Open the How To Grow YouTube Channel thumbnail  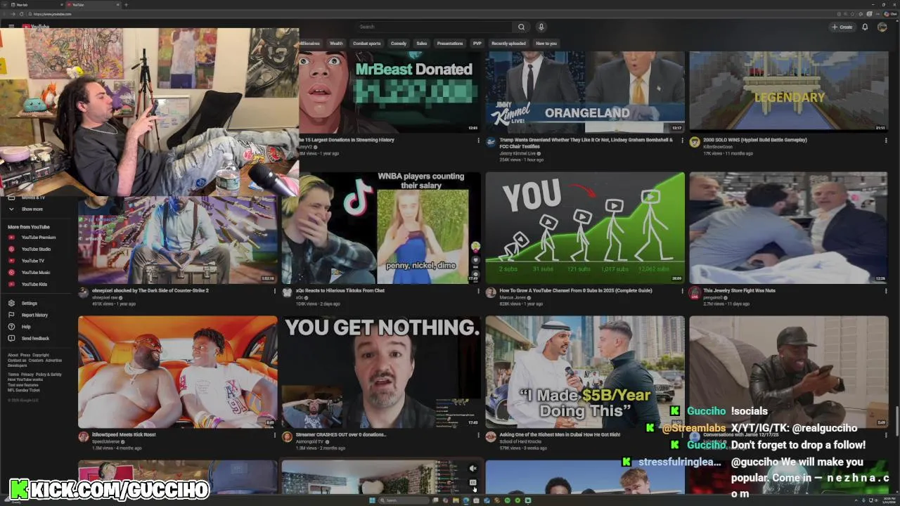584,228
